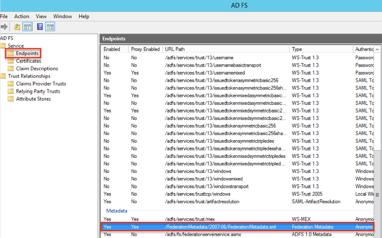Click the Claim Descriptions folder icon
The width and height of the screenshot is (382, 238).
pyautogui.click(x=10, y=69)
